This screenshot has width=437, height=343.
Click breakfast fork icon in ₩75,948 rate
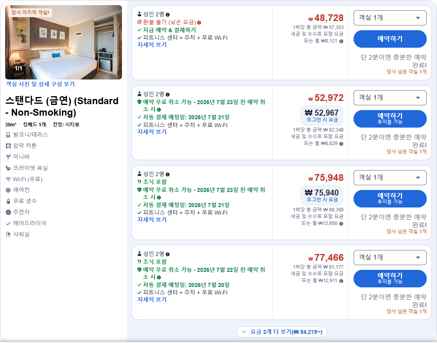pos(139,182)
